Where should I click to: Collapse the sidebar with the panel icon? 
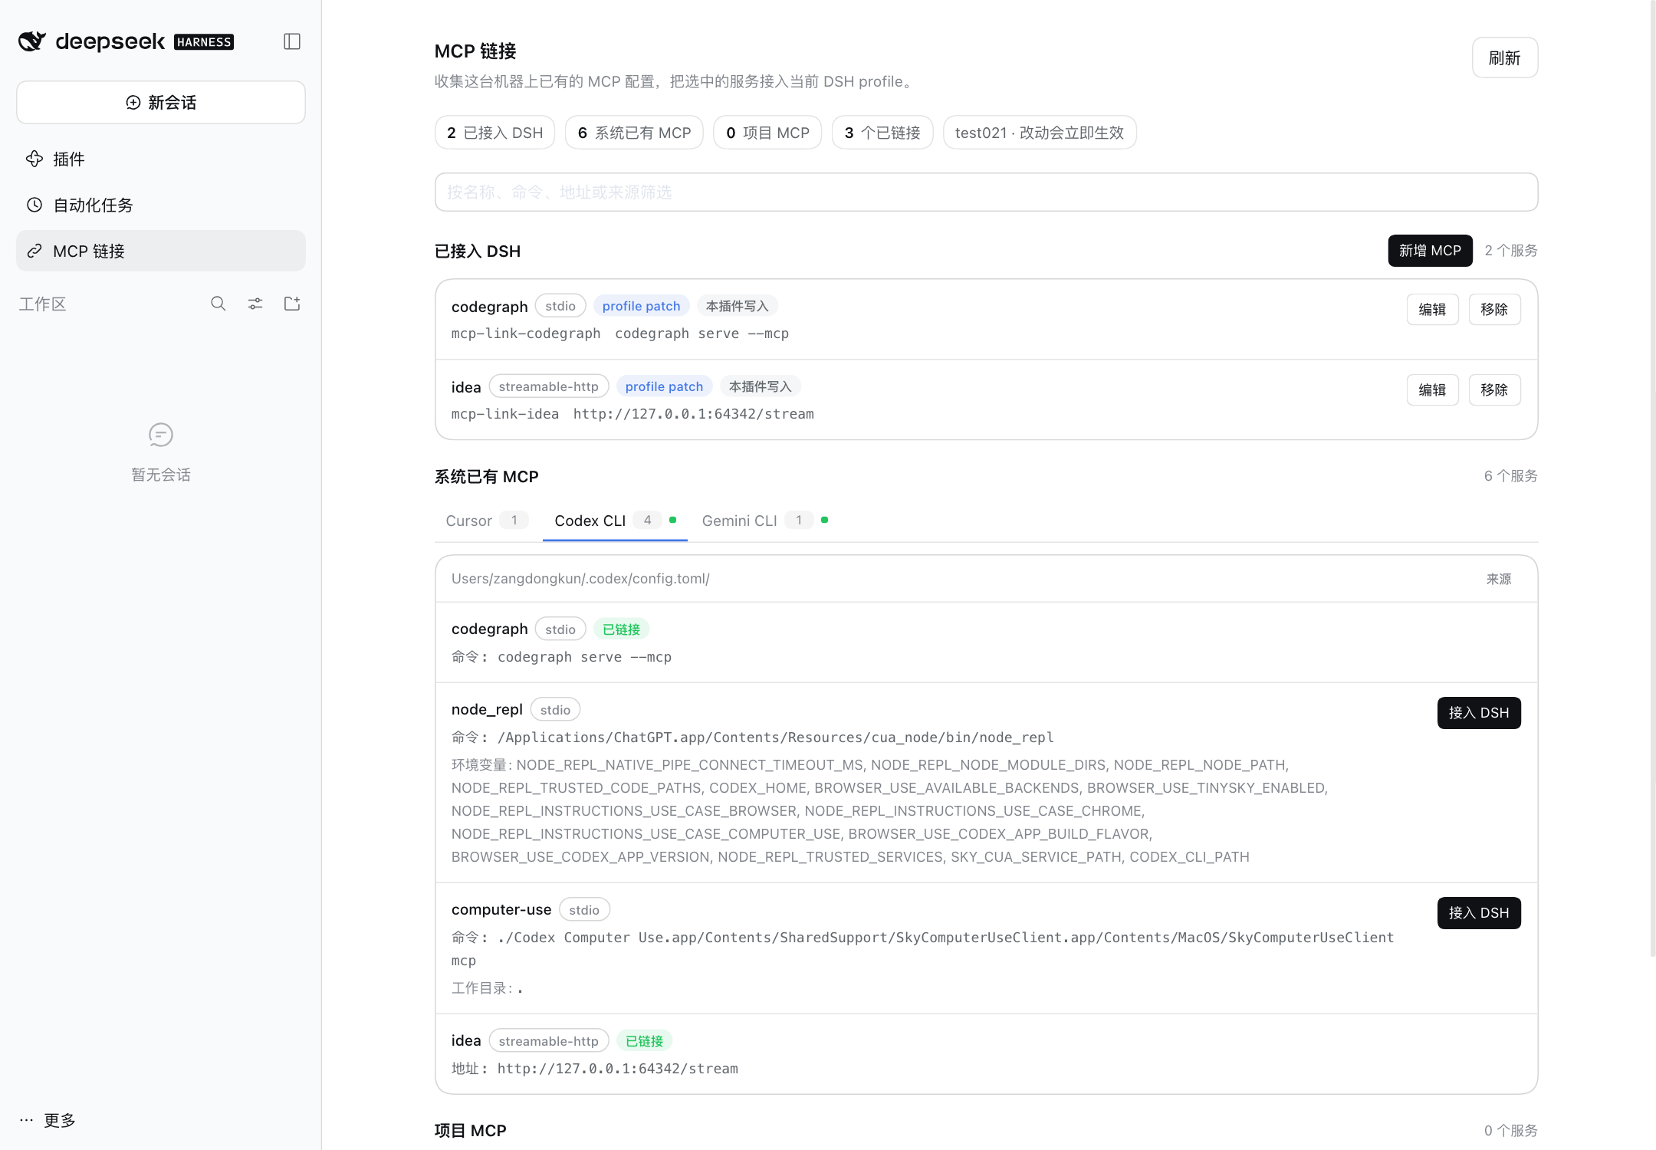click(291, 41)
